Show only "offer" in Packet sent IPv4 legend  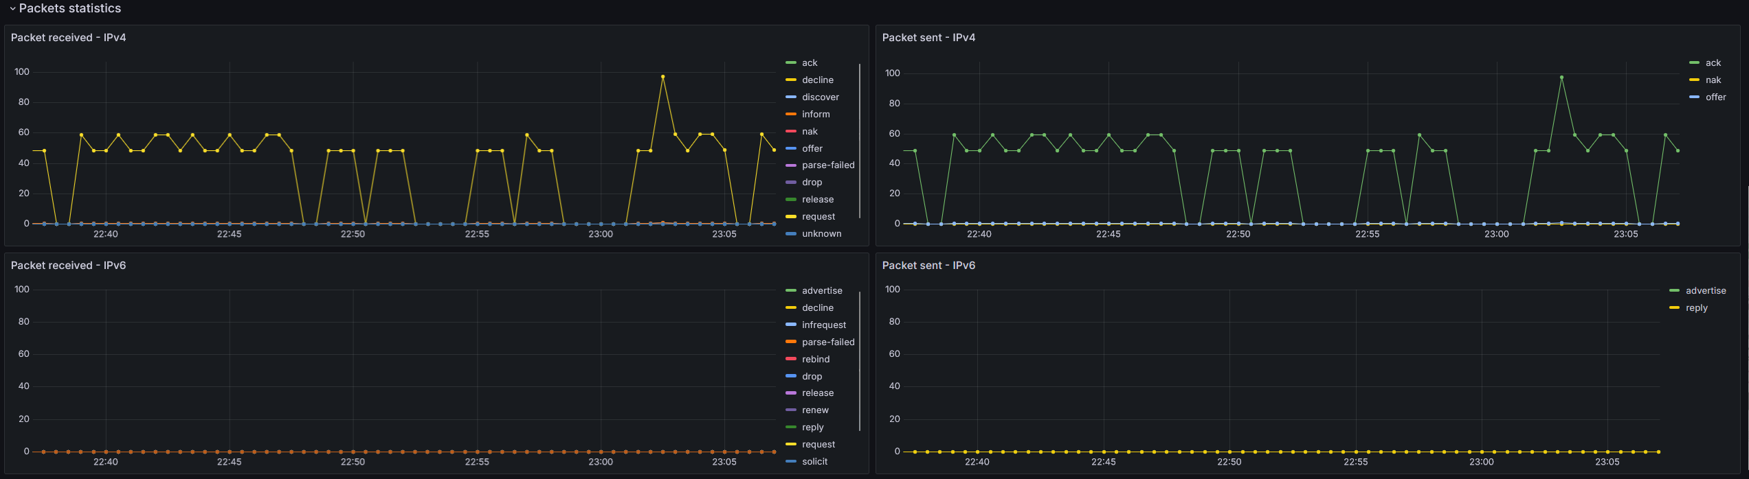[1715, 97]
